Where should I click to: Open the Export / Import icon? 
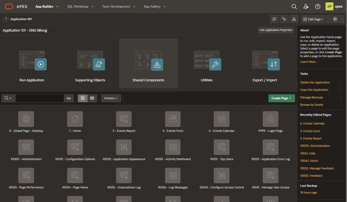click(265, 60)
